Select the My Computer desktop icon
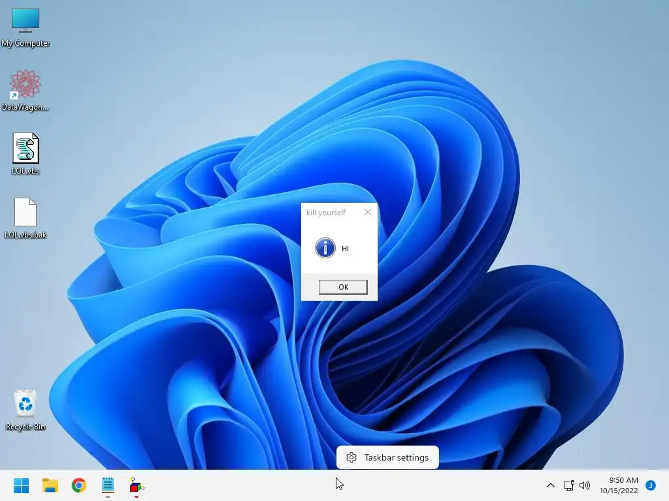669x501 pixels. tap(25, 27)
